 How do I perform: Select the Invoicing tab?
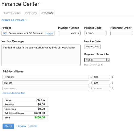click(x=47, y=13)
